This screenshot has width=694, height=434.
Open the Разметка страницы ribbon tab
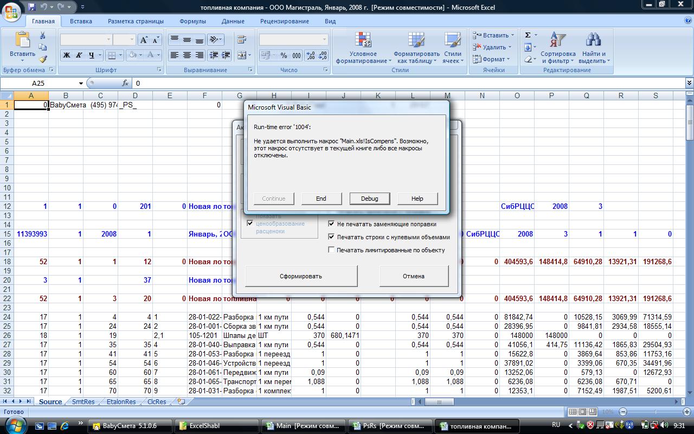[136, 21]
